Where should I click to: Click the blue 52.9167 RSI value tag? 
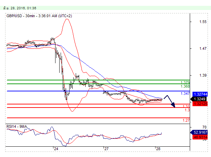[199, 132]
